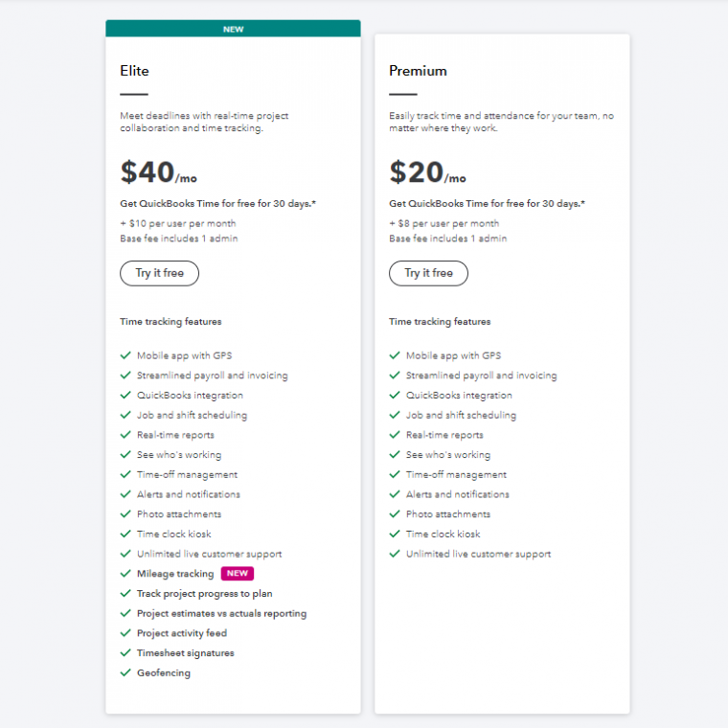Click the checkmark next to Elite Project activity feed
Viewport: 728px width, 728px height.
click(x=125, y=633)
